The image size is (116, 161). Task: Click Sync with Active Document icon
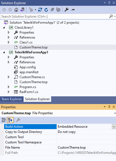40,10
